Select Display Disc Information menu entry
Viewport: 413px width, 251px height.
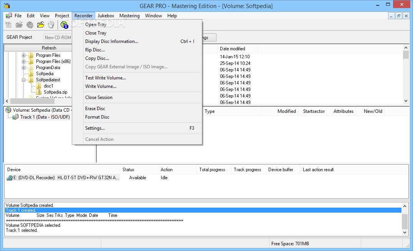137,41
